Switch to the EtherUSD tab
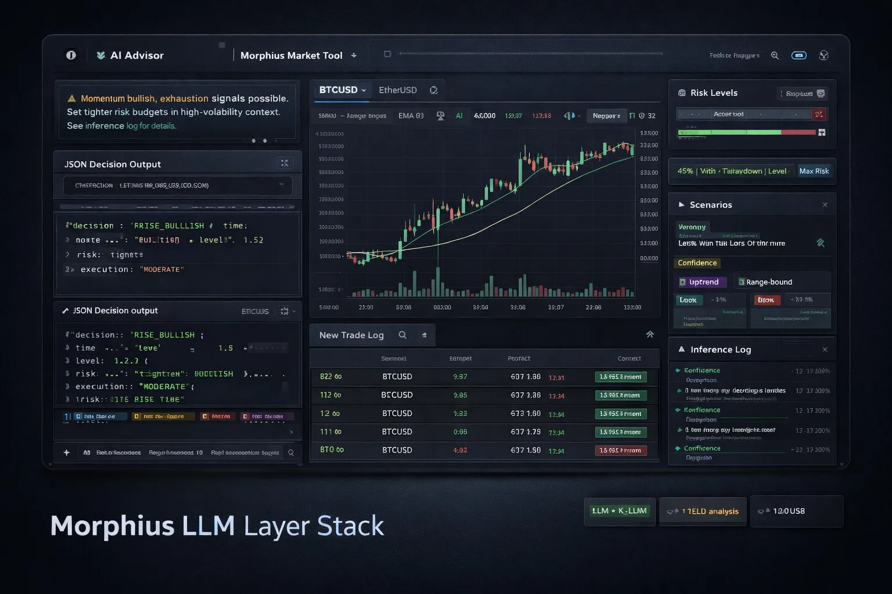 click(398, 90)
